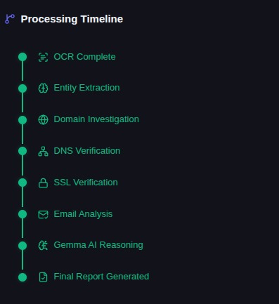This screenshot has width=279, height=304.
Task: Click the network icon for DNS Verification
Action: [x=43, y=151]
